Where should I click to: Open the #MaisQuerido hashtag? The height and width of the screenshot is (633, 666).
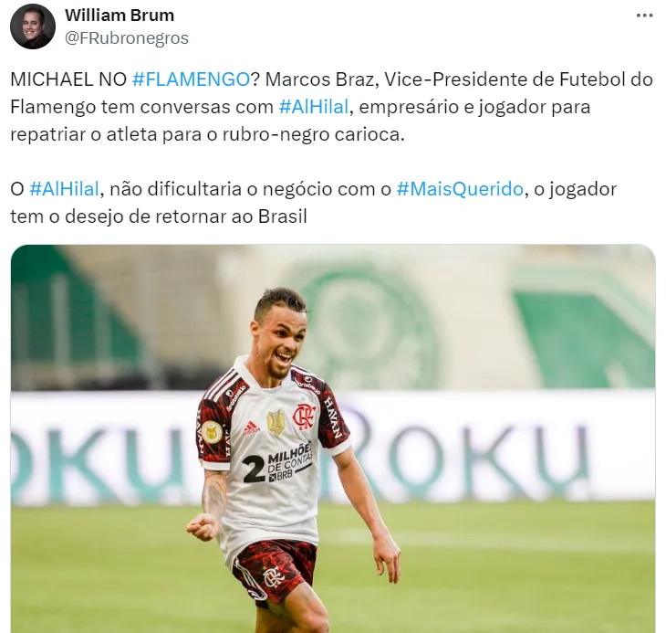click(x=460, y=189)
